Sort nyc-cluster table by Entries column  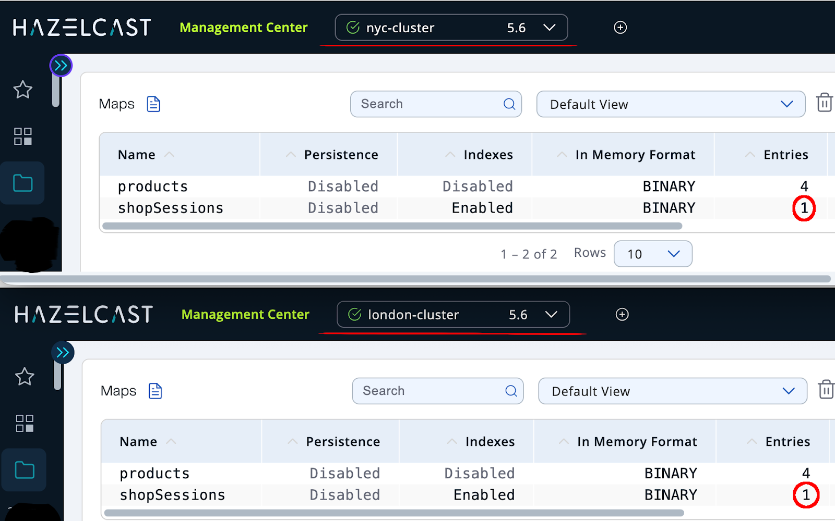[785, 155]
